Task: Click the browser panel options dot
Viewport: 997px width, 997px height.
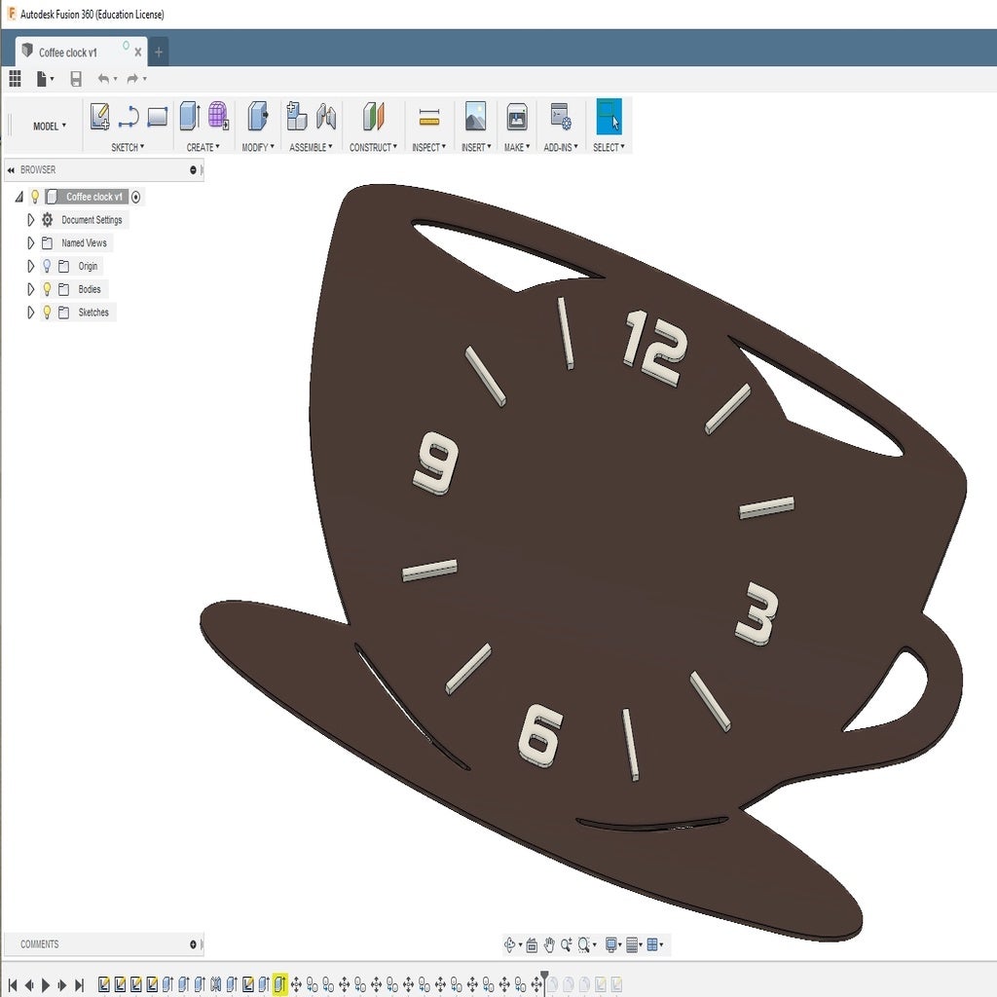Action: tap(193, 169)
